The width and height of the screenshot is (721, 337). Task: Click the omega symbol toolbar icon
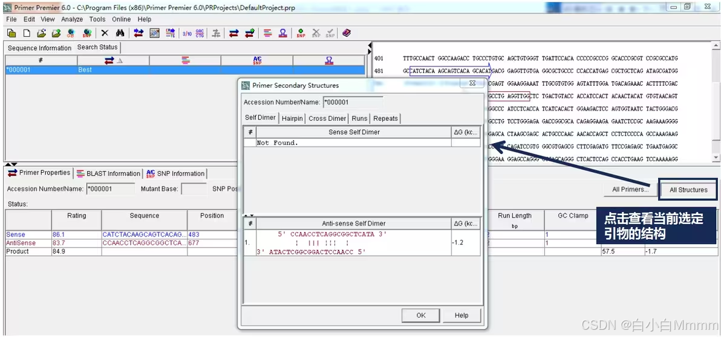[283, 33]
